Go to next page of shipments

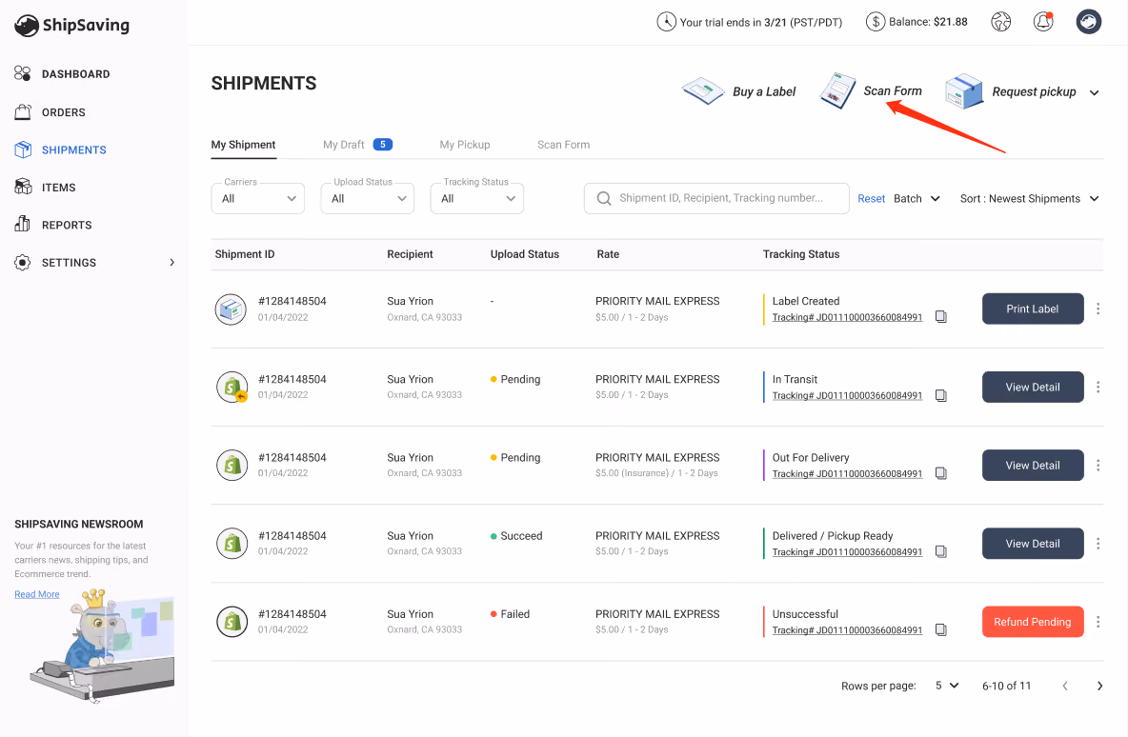1099,686
